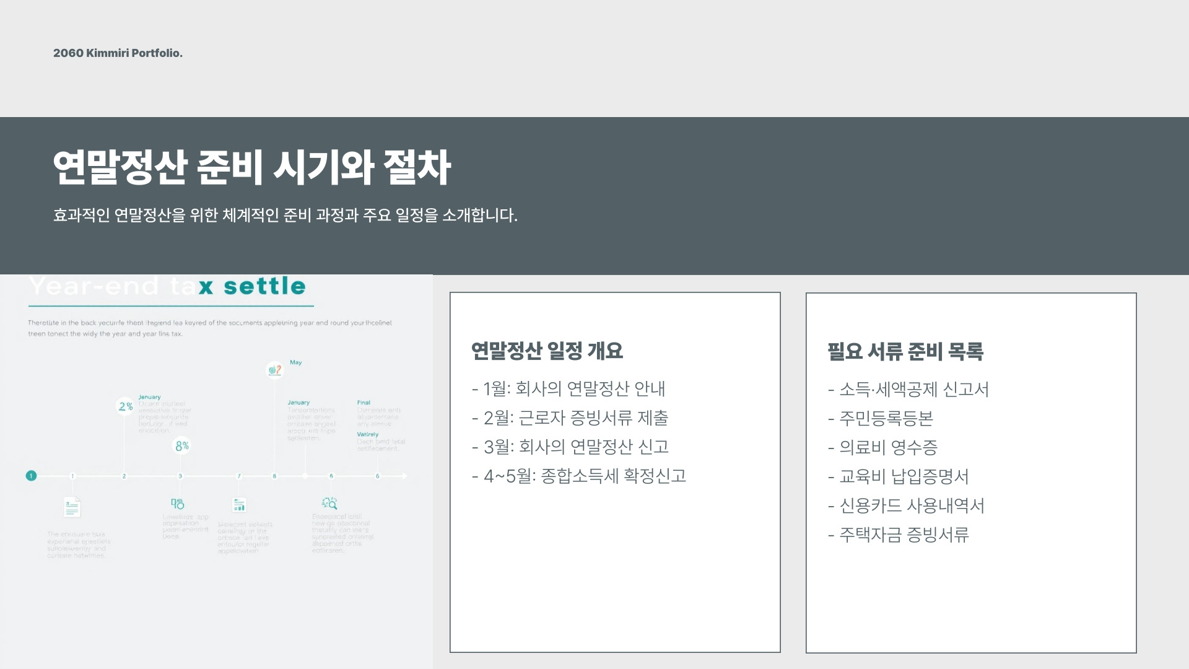Click timeline marker number 7
This screenshot has width=1189, height=669.
pyautogui.click(x=239, y=476)
